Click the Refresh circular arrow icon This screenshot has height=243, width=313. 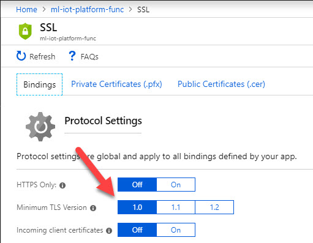(21, 56)
